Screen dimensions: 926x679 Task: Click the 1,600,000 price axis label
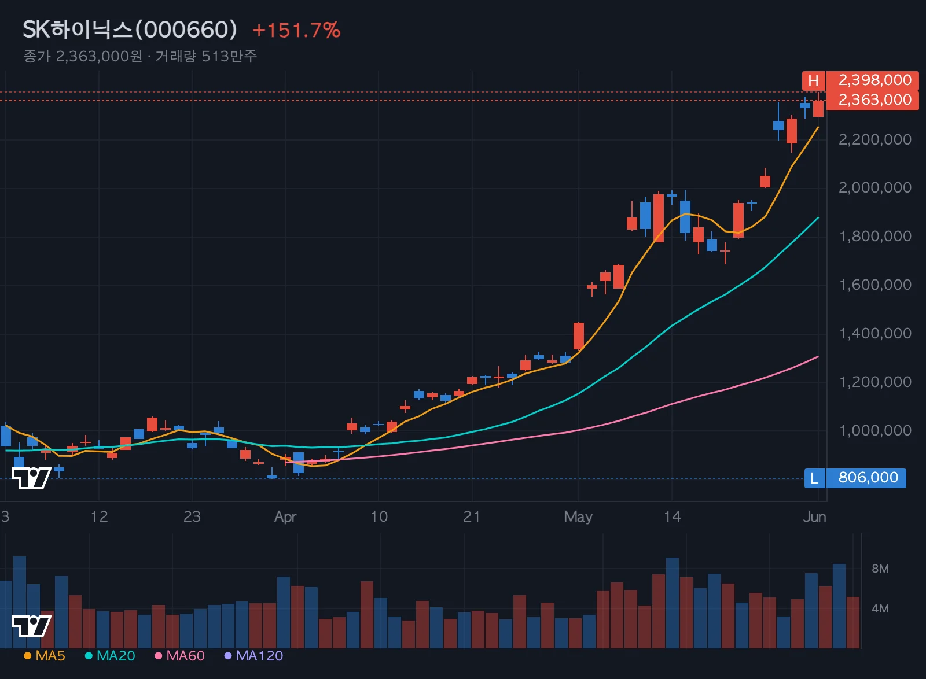(875, 285)
